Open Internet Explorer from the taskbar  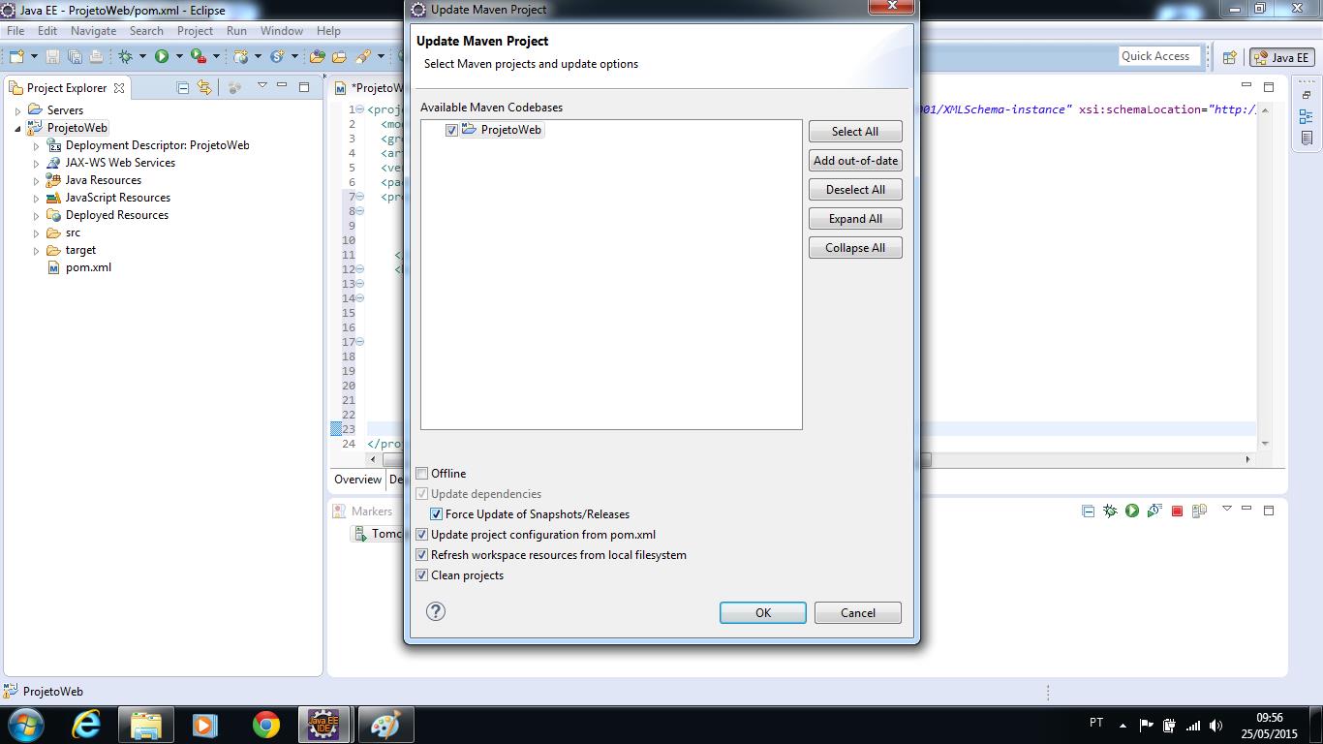pyautogui.click(x=86, y=724)
